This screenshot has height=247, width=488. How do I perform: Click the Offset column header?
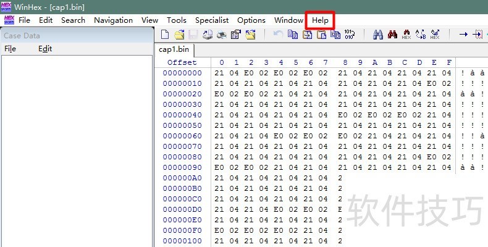(x=182, y=62)
